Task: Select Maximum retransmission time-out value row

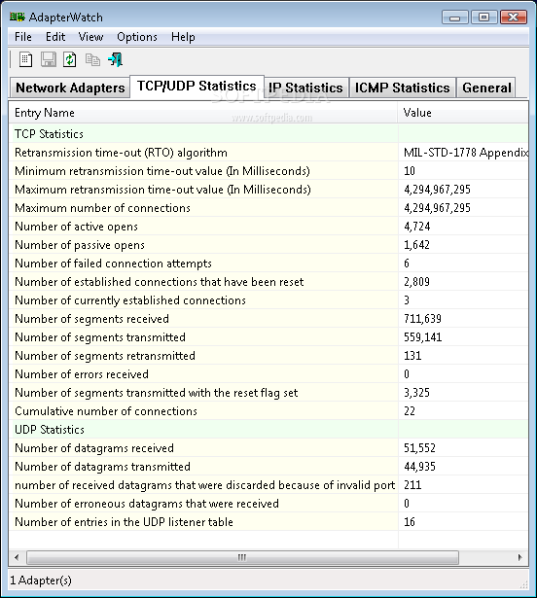Action: point(268,190)
